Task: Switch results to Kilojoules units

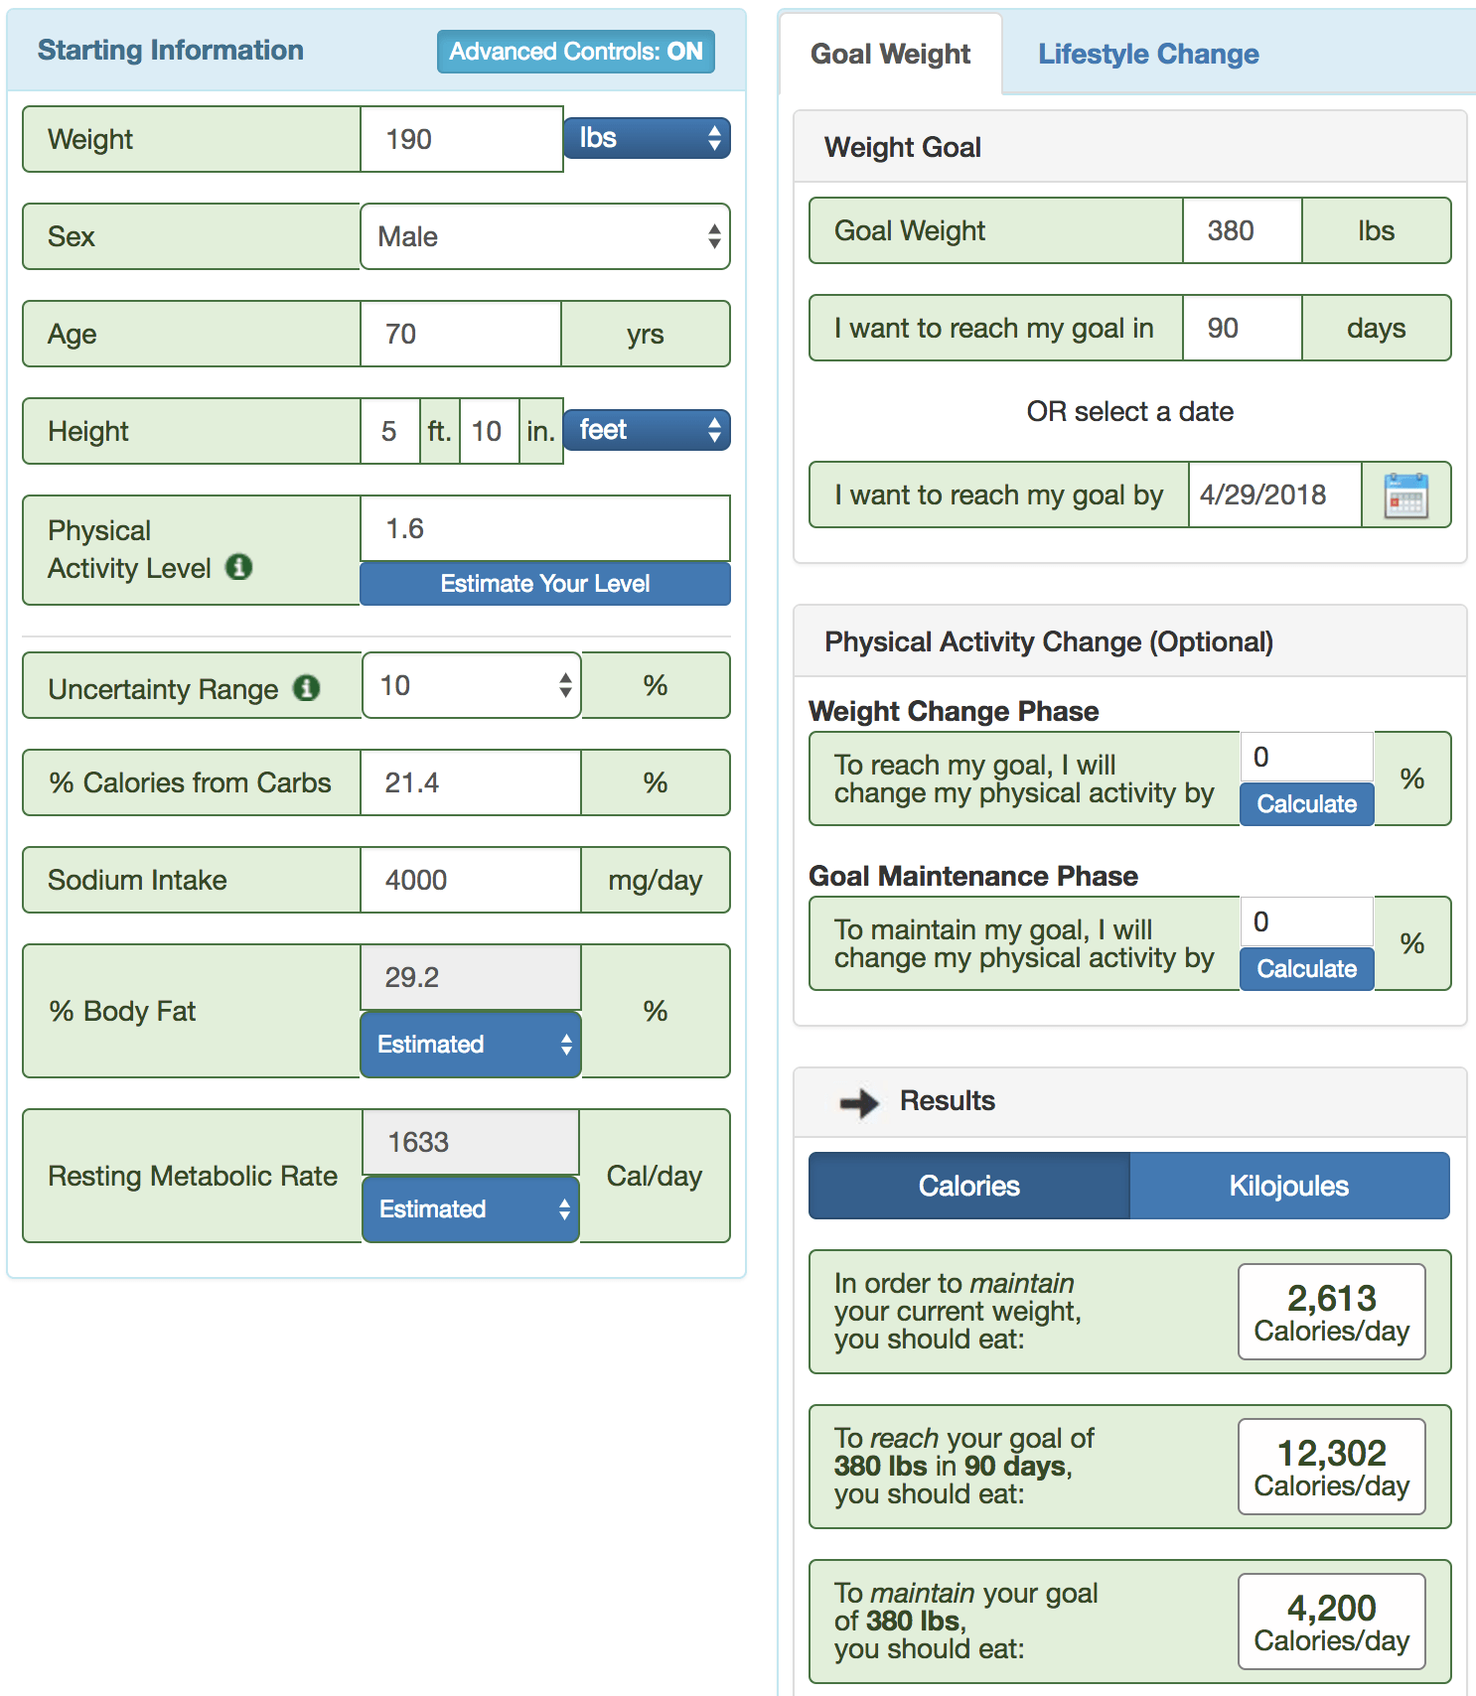Action: click(1288, 1186)
